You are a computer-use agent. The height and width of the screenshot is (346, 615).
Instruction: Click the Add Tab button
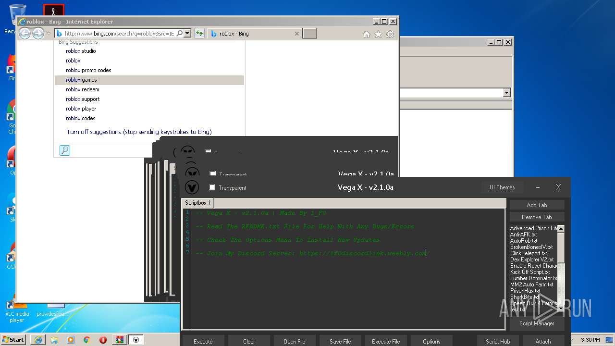click(x=537, y=205)
